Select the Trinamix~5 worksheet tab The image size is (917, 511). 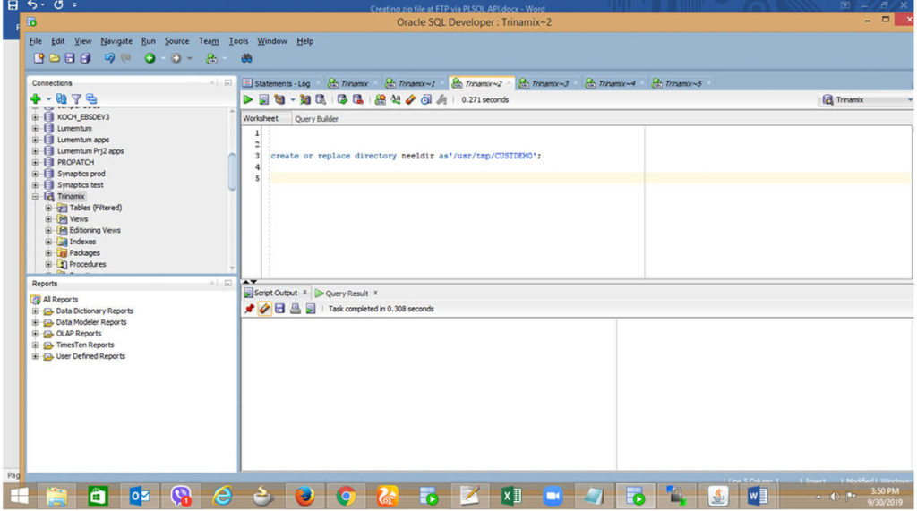[683, 83]
